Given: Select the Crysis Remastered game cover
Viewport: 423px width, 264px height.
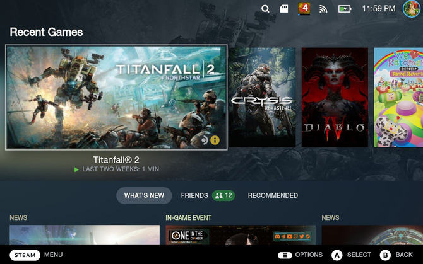Looking at the screenshot, I should click(x=262, y=98).
